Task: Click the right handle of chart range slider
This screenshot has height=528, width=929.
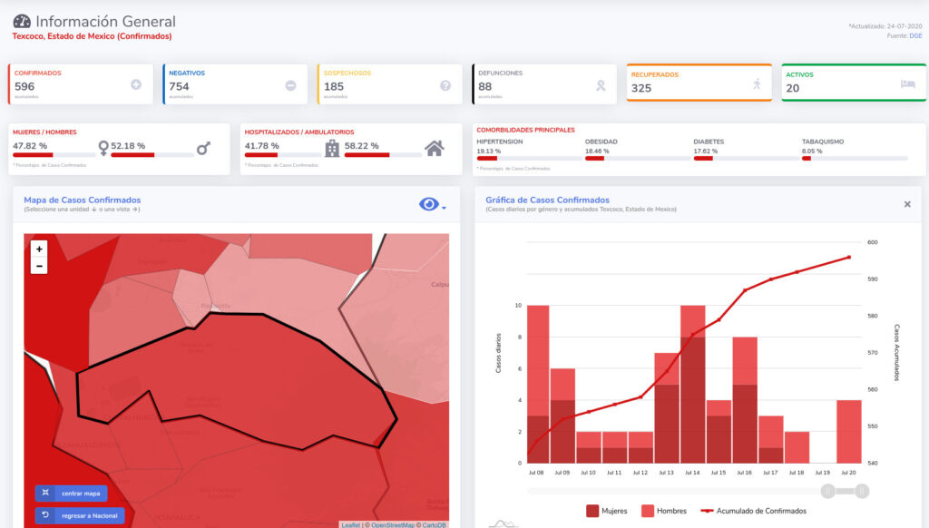Action: click(861, 491)
